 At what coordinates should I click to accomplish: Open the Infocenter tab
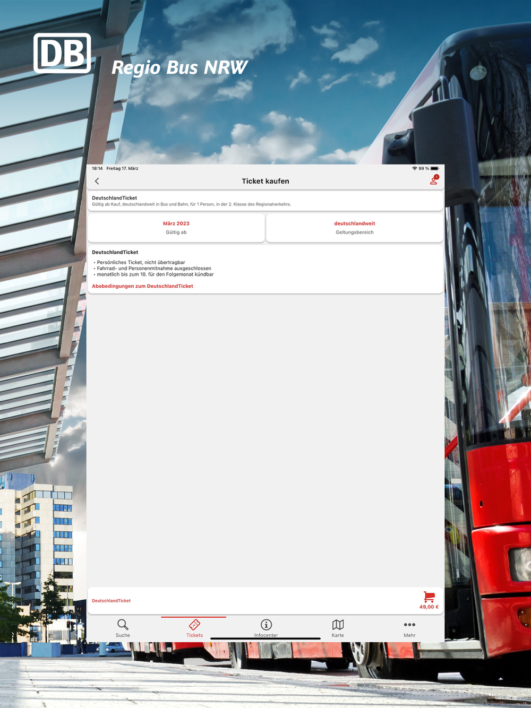click(x=266, y=628)
